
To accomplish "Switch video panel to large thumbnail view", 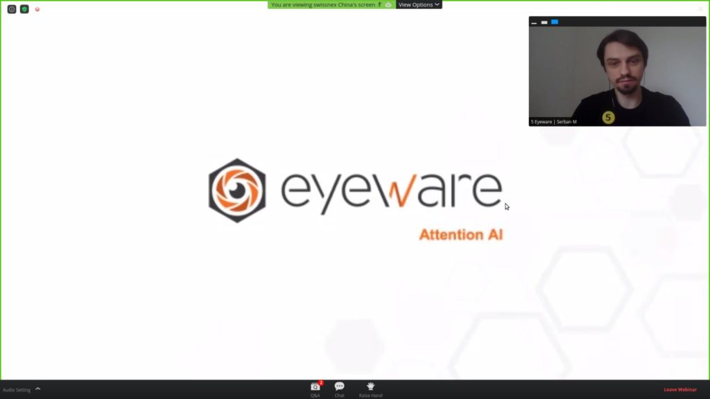I will click(555, 21).
